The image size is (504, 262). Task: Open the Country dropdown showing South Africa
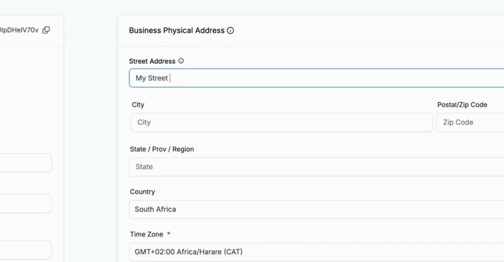[316, 210]
